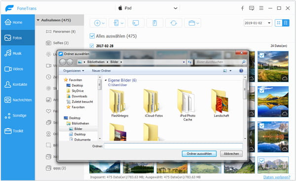Open the add button dropdown arrow

click(x=103, y=23)
